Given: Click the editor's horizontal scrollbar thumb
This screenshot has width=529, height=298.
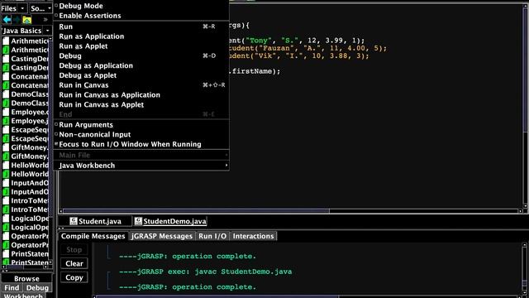Looking at the screenshot, I should click(197, 211).
